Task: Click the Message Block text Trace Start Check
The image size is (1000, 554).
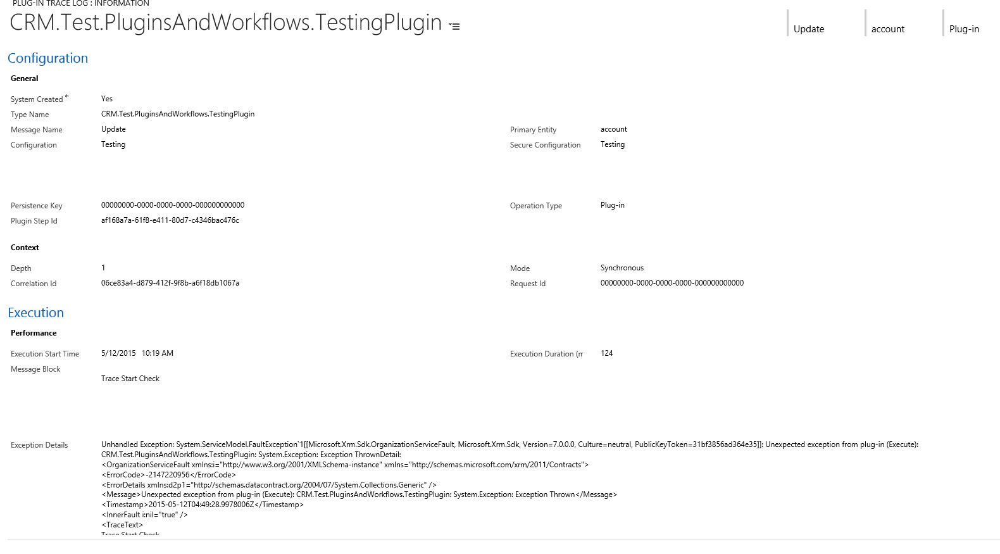Action: click(x=130, y=379)
